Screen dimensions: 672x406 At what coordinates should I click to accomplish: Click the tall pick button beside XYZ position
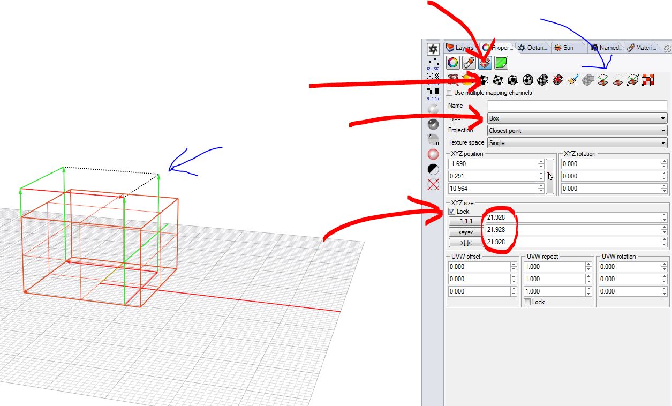pos(550,176)
